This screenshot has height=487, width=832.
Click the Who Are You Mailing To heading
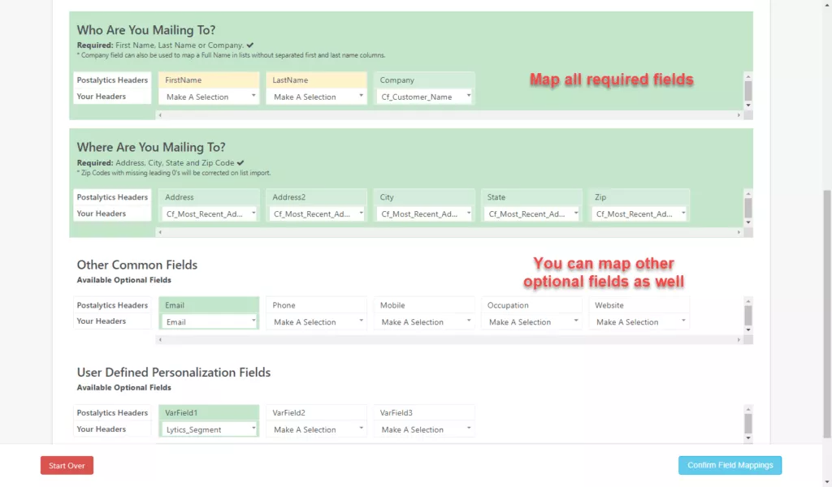(x=146, y=30)
